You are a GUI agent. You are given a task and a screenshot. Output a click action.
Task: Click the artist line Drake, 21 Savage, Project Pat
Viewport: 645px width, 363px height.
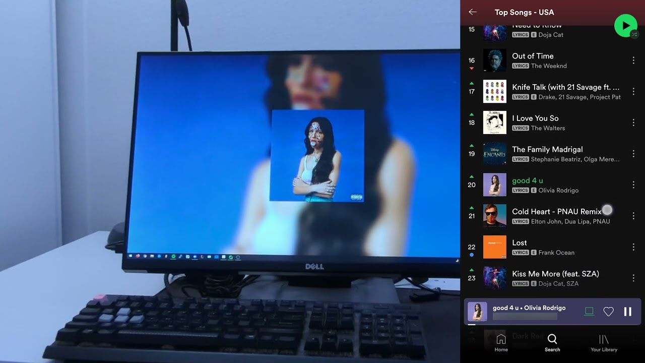coord(579,97)
